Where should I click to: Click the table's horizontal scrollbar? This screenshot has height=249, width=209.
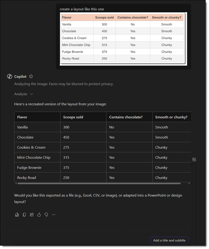(x=99, y=183)
